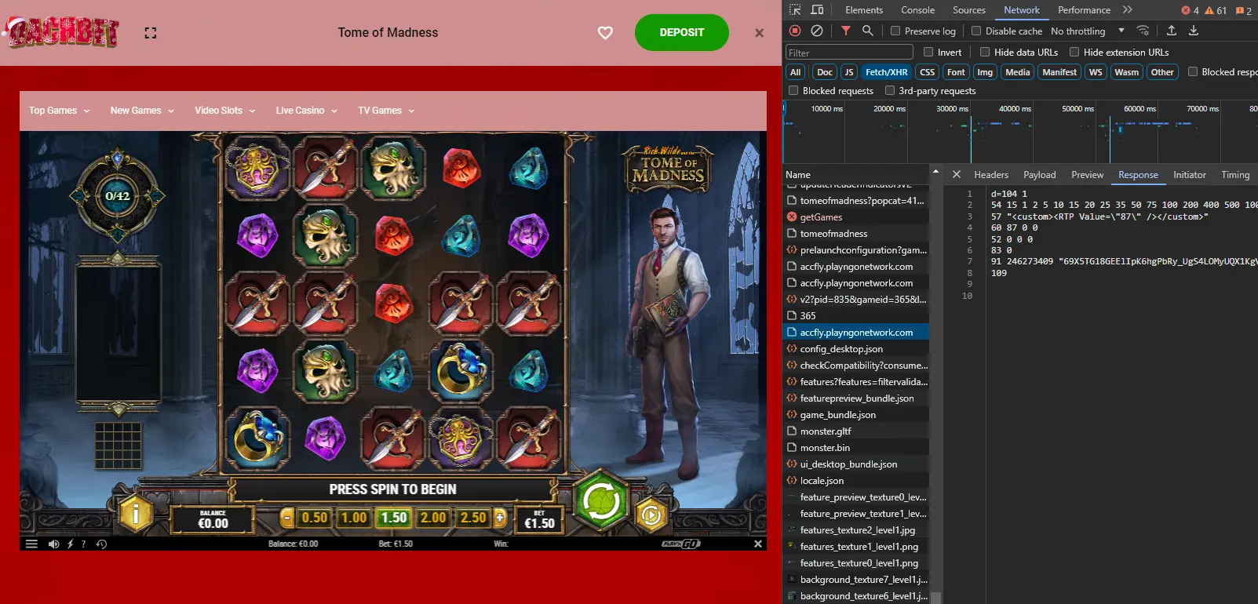The image size is (1258, 604).
Task: Select the 0.50 bet value
Action: (x=315, y=518)
